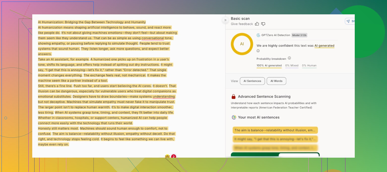The image size is (387, 172).
Task: Click the nerd face emoji badge
Action: pyautogui.click(x=167, y=156)
